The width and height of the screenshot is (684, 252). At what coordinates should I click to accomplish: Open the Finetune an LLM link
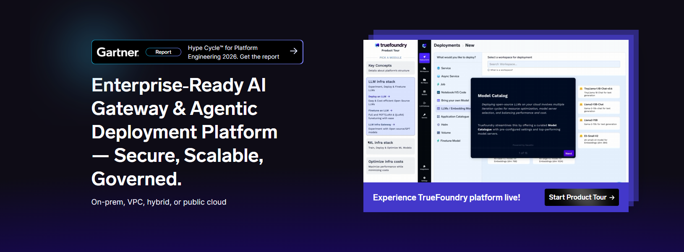(x=381, y=111)
